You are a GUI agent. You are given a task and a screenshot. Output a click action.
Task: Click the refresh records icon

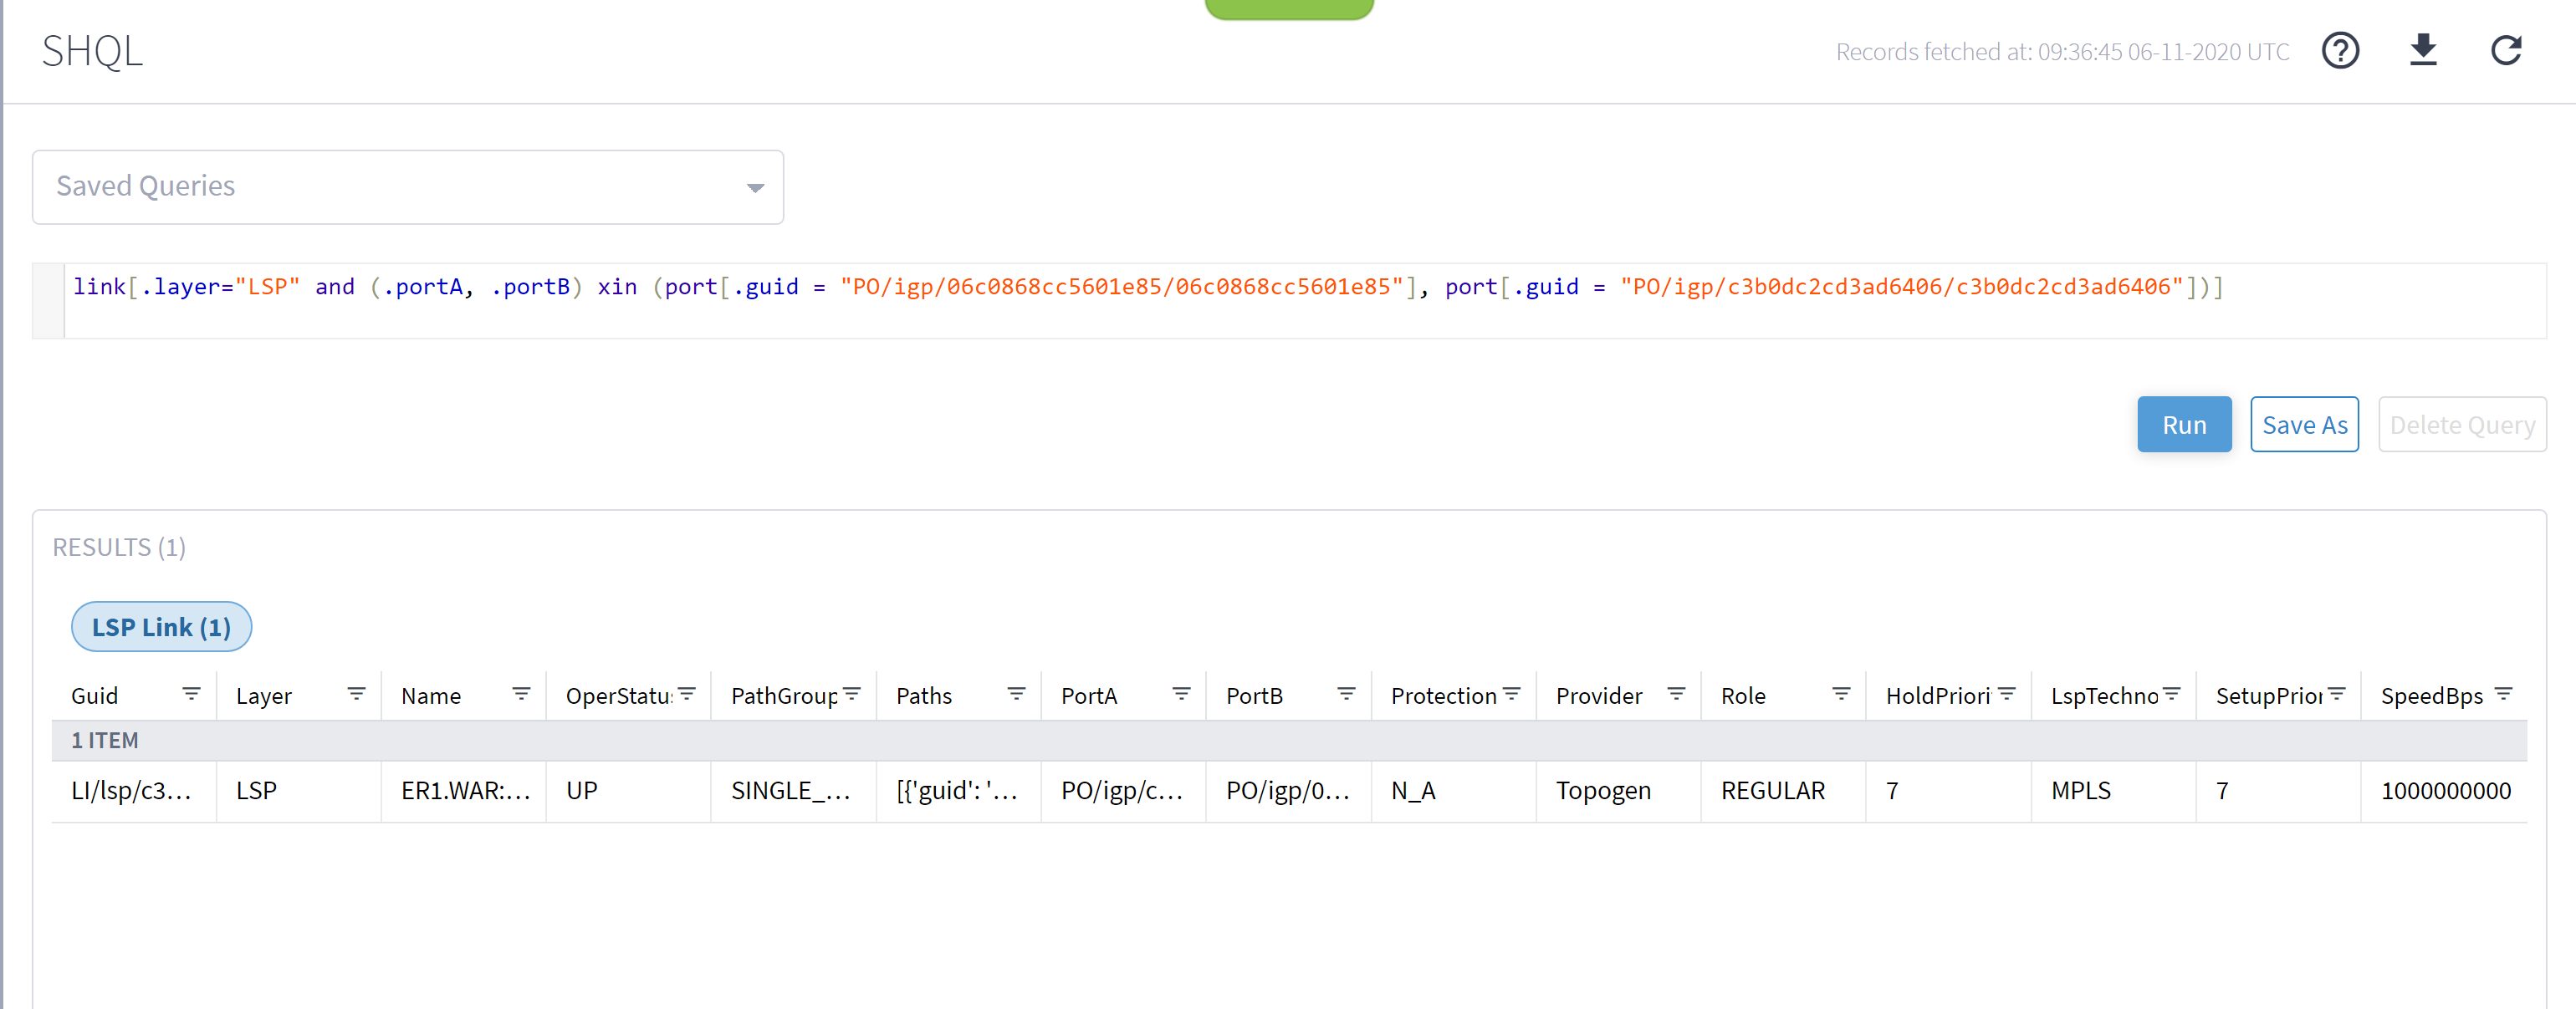click(x=2505, y=50)
